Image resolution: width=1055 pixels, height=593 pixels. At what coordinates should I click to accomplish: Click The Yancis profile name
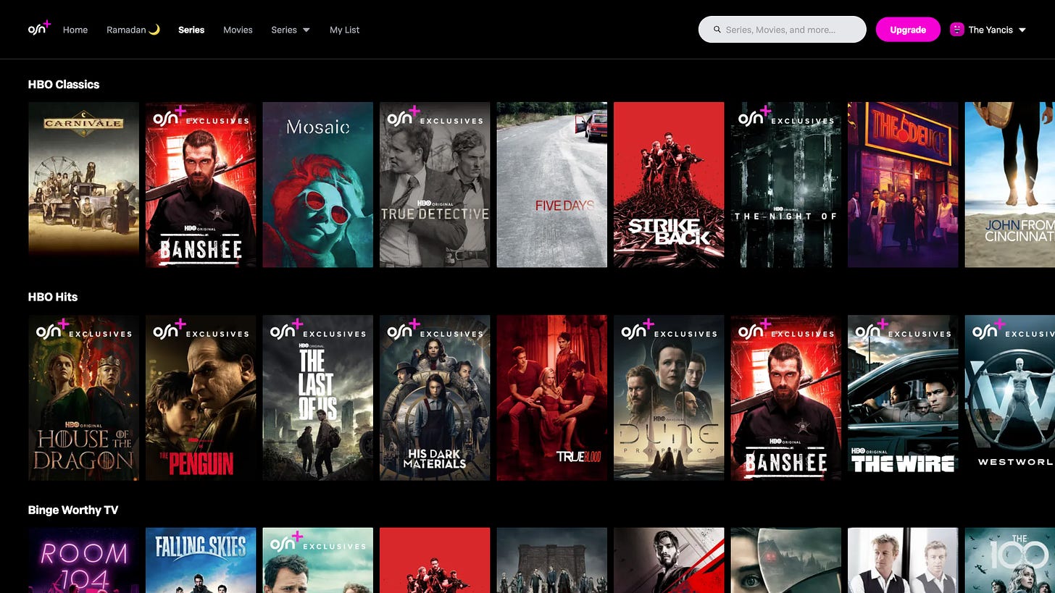point(991,30)
